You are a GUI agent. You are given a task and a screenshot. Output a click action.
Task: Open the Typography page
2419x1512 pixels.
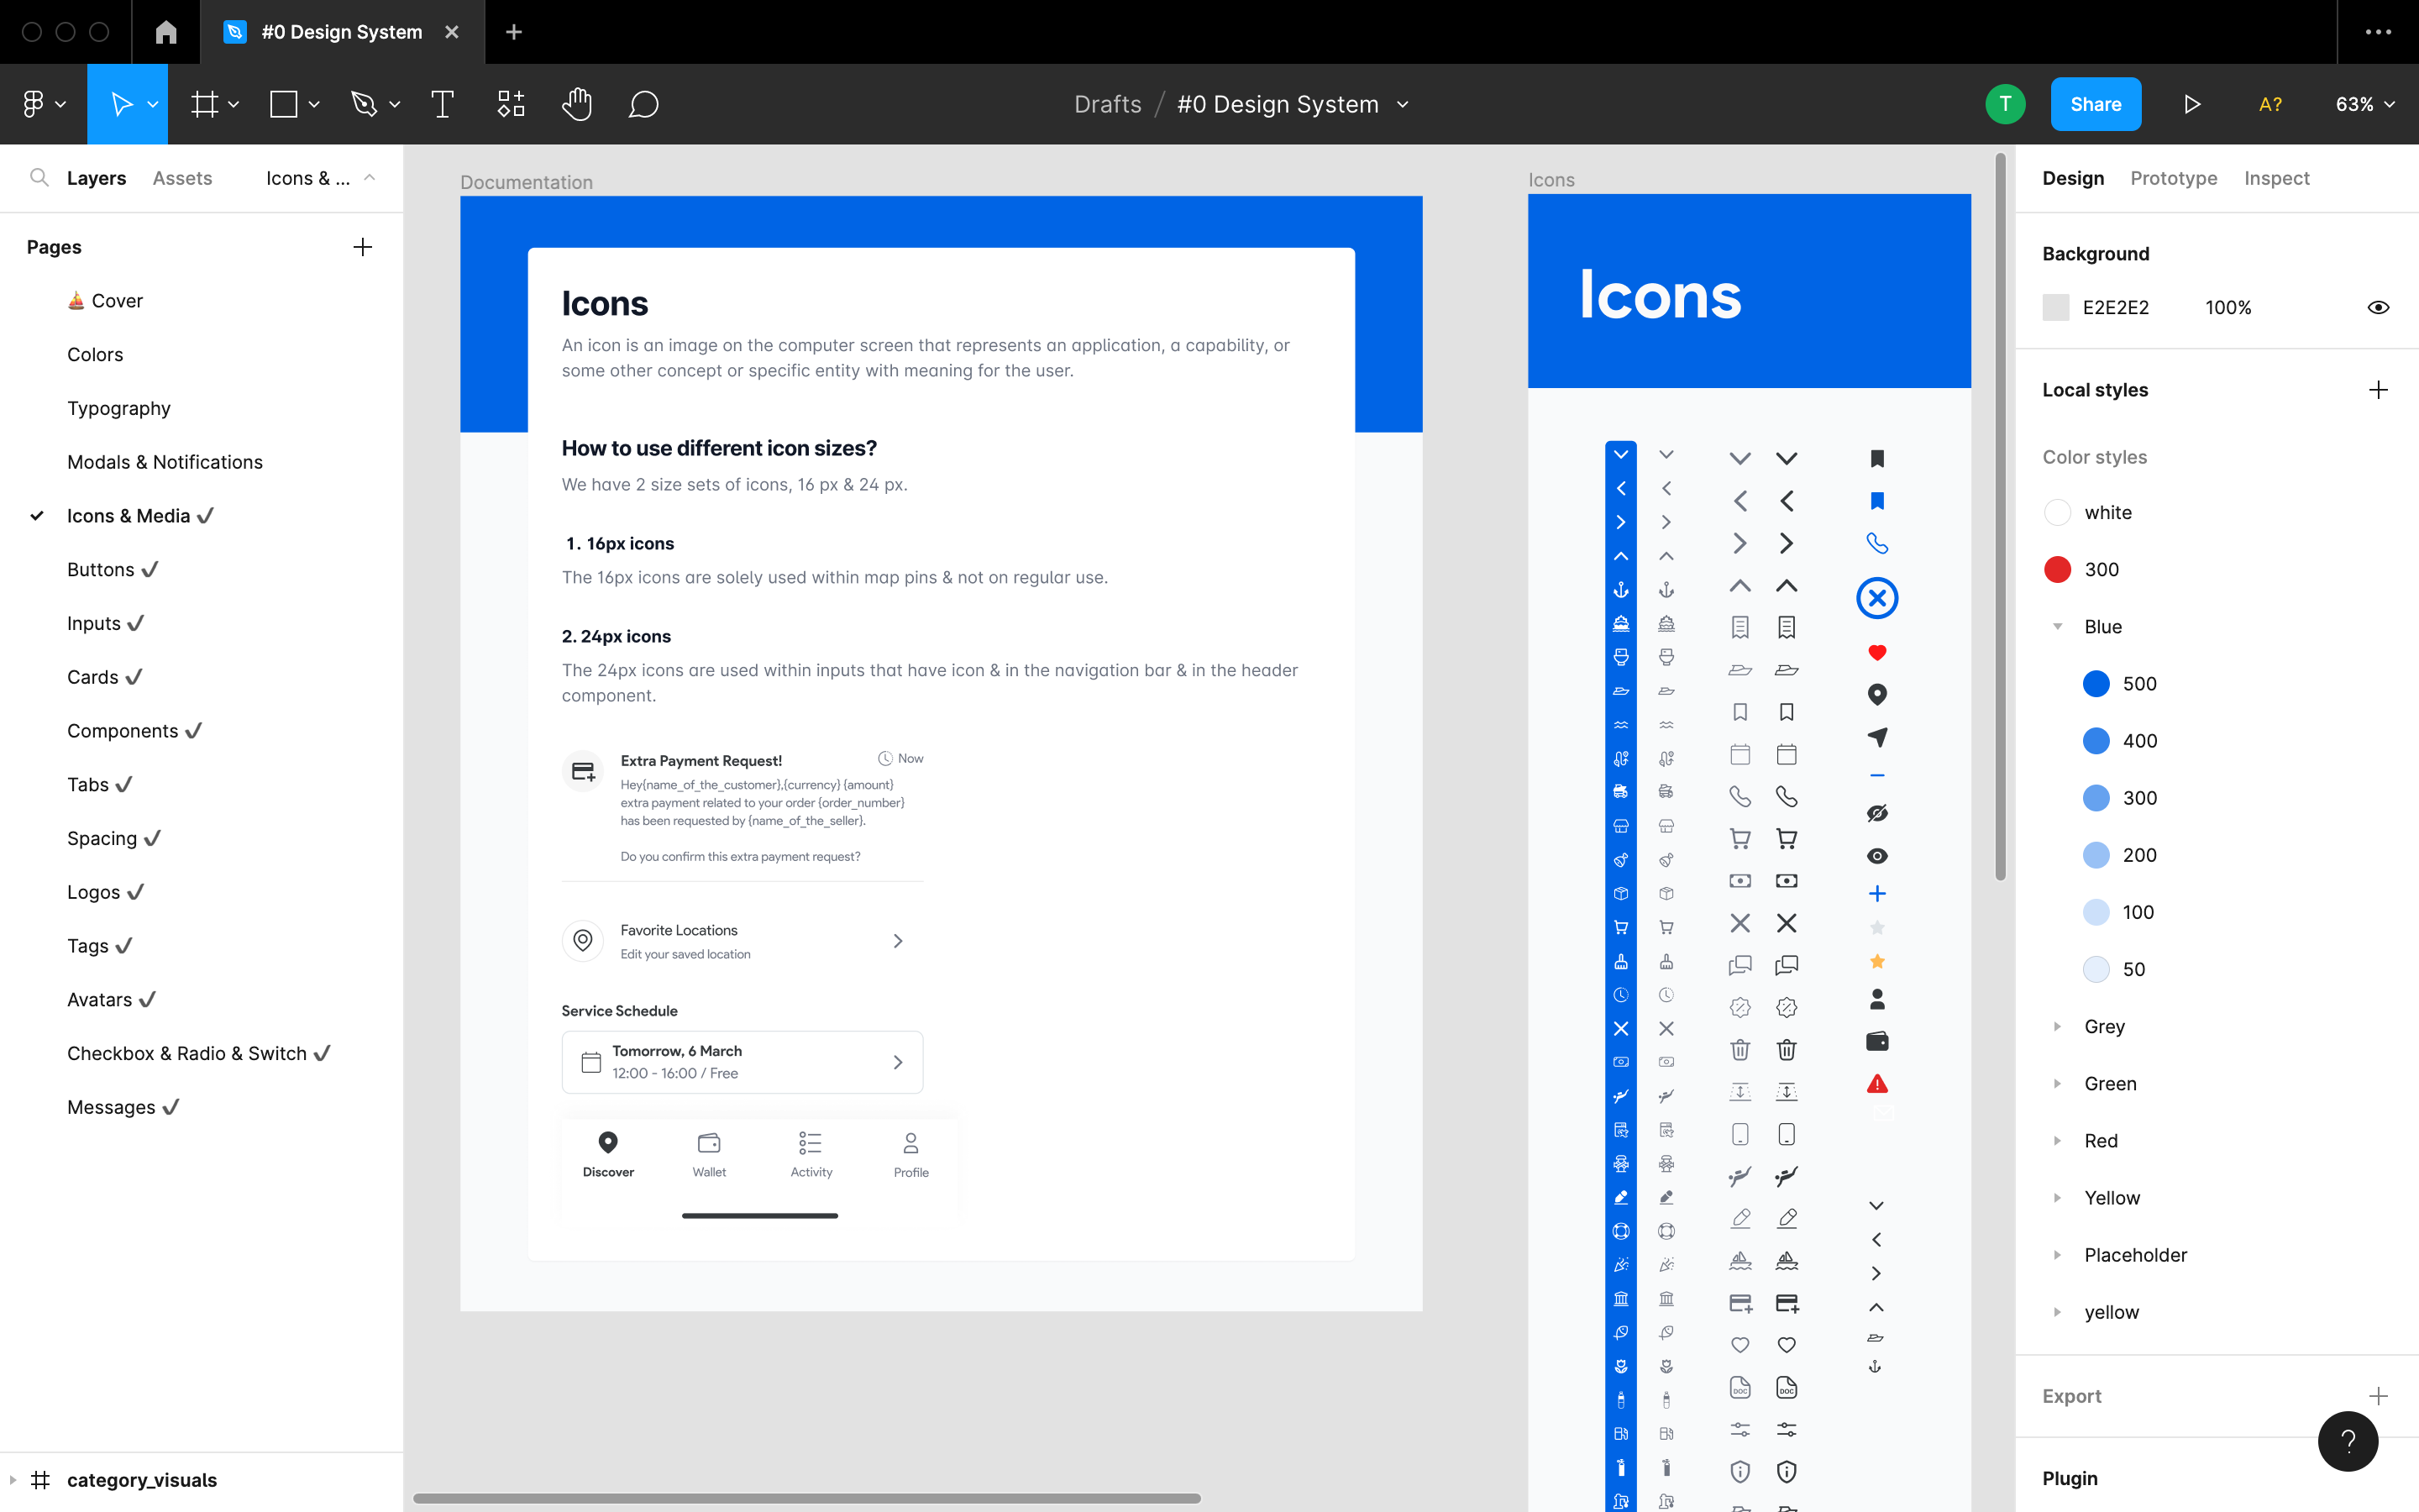pyautogui.click(x=119, y=408)
